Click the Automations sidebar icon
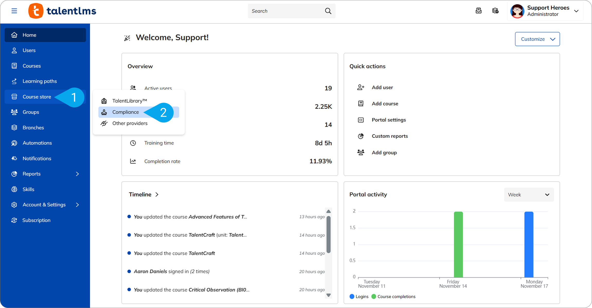The height and width of the screenshot is (308, 592). (x=14, y=143)
